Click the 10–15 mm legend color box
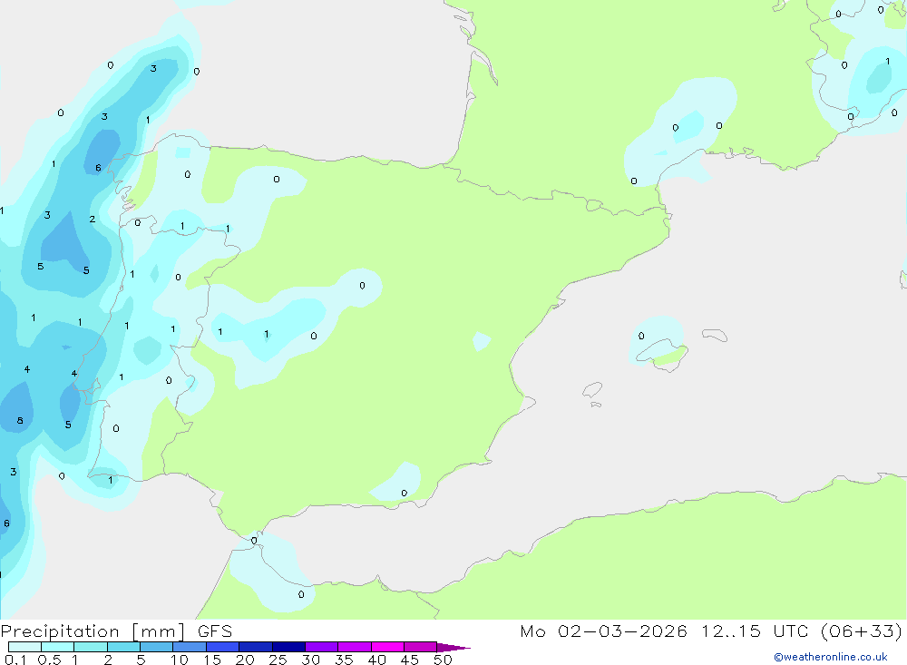The image size is (907, 665). point(190,647)
